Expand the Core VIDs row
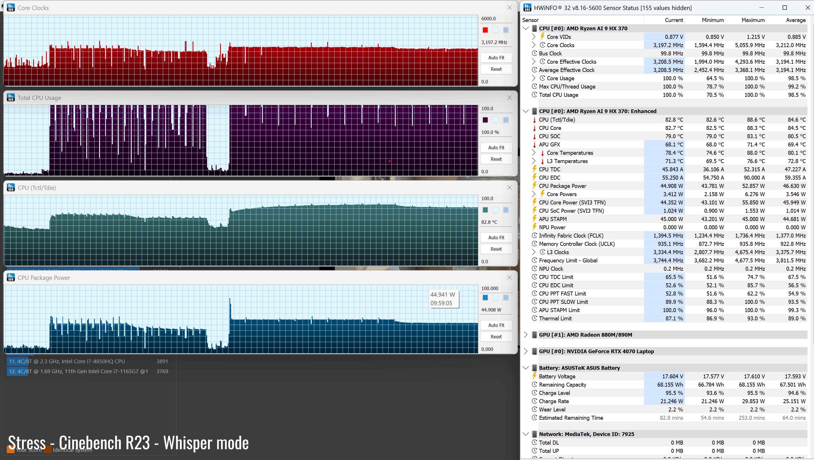814x460 pixels. coord(534,37)
